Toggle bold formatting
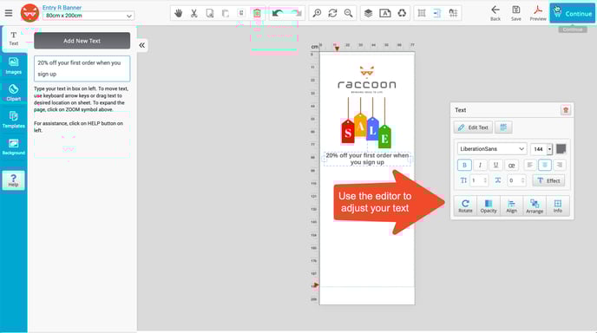597x333 pixels. (464, 165)
